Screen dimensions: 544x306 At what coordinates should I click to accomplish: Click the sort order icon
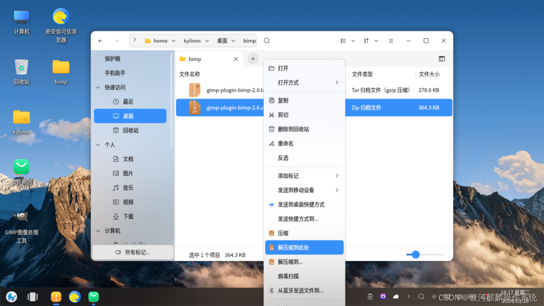pyautogui.click(x=366, y=41)
